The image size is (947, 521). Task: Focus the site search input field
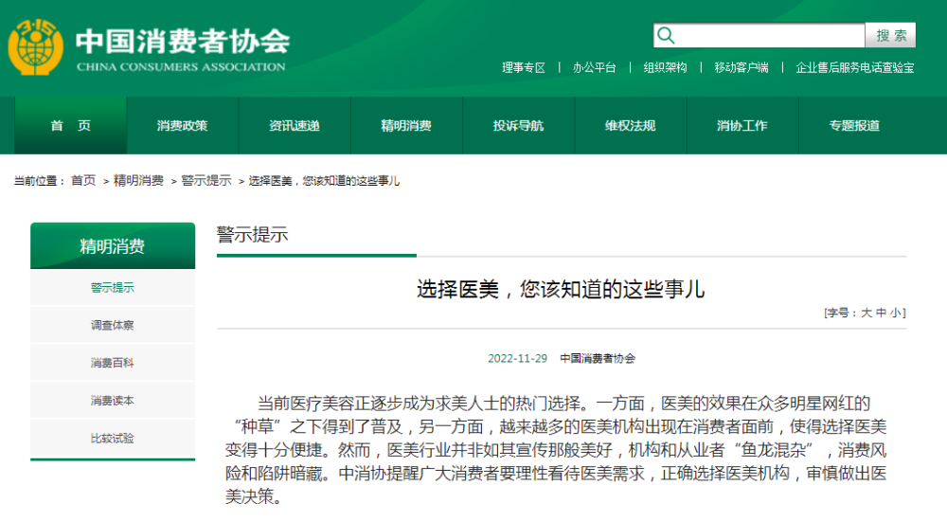coord(759,36)
